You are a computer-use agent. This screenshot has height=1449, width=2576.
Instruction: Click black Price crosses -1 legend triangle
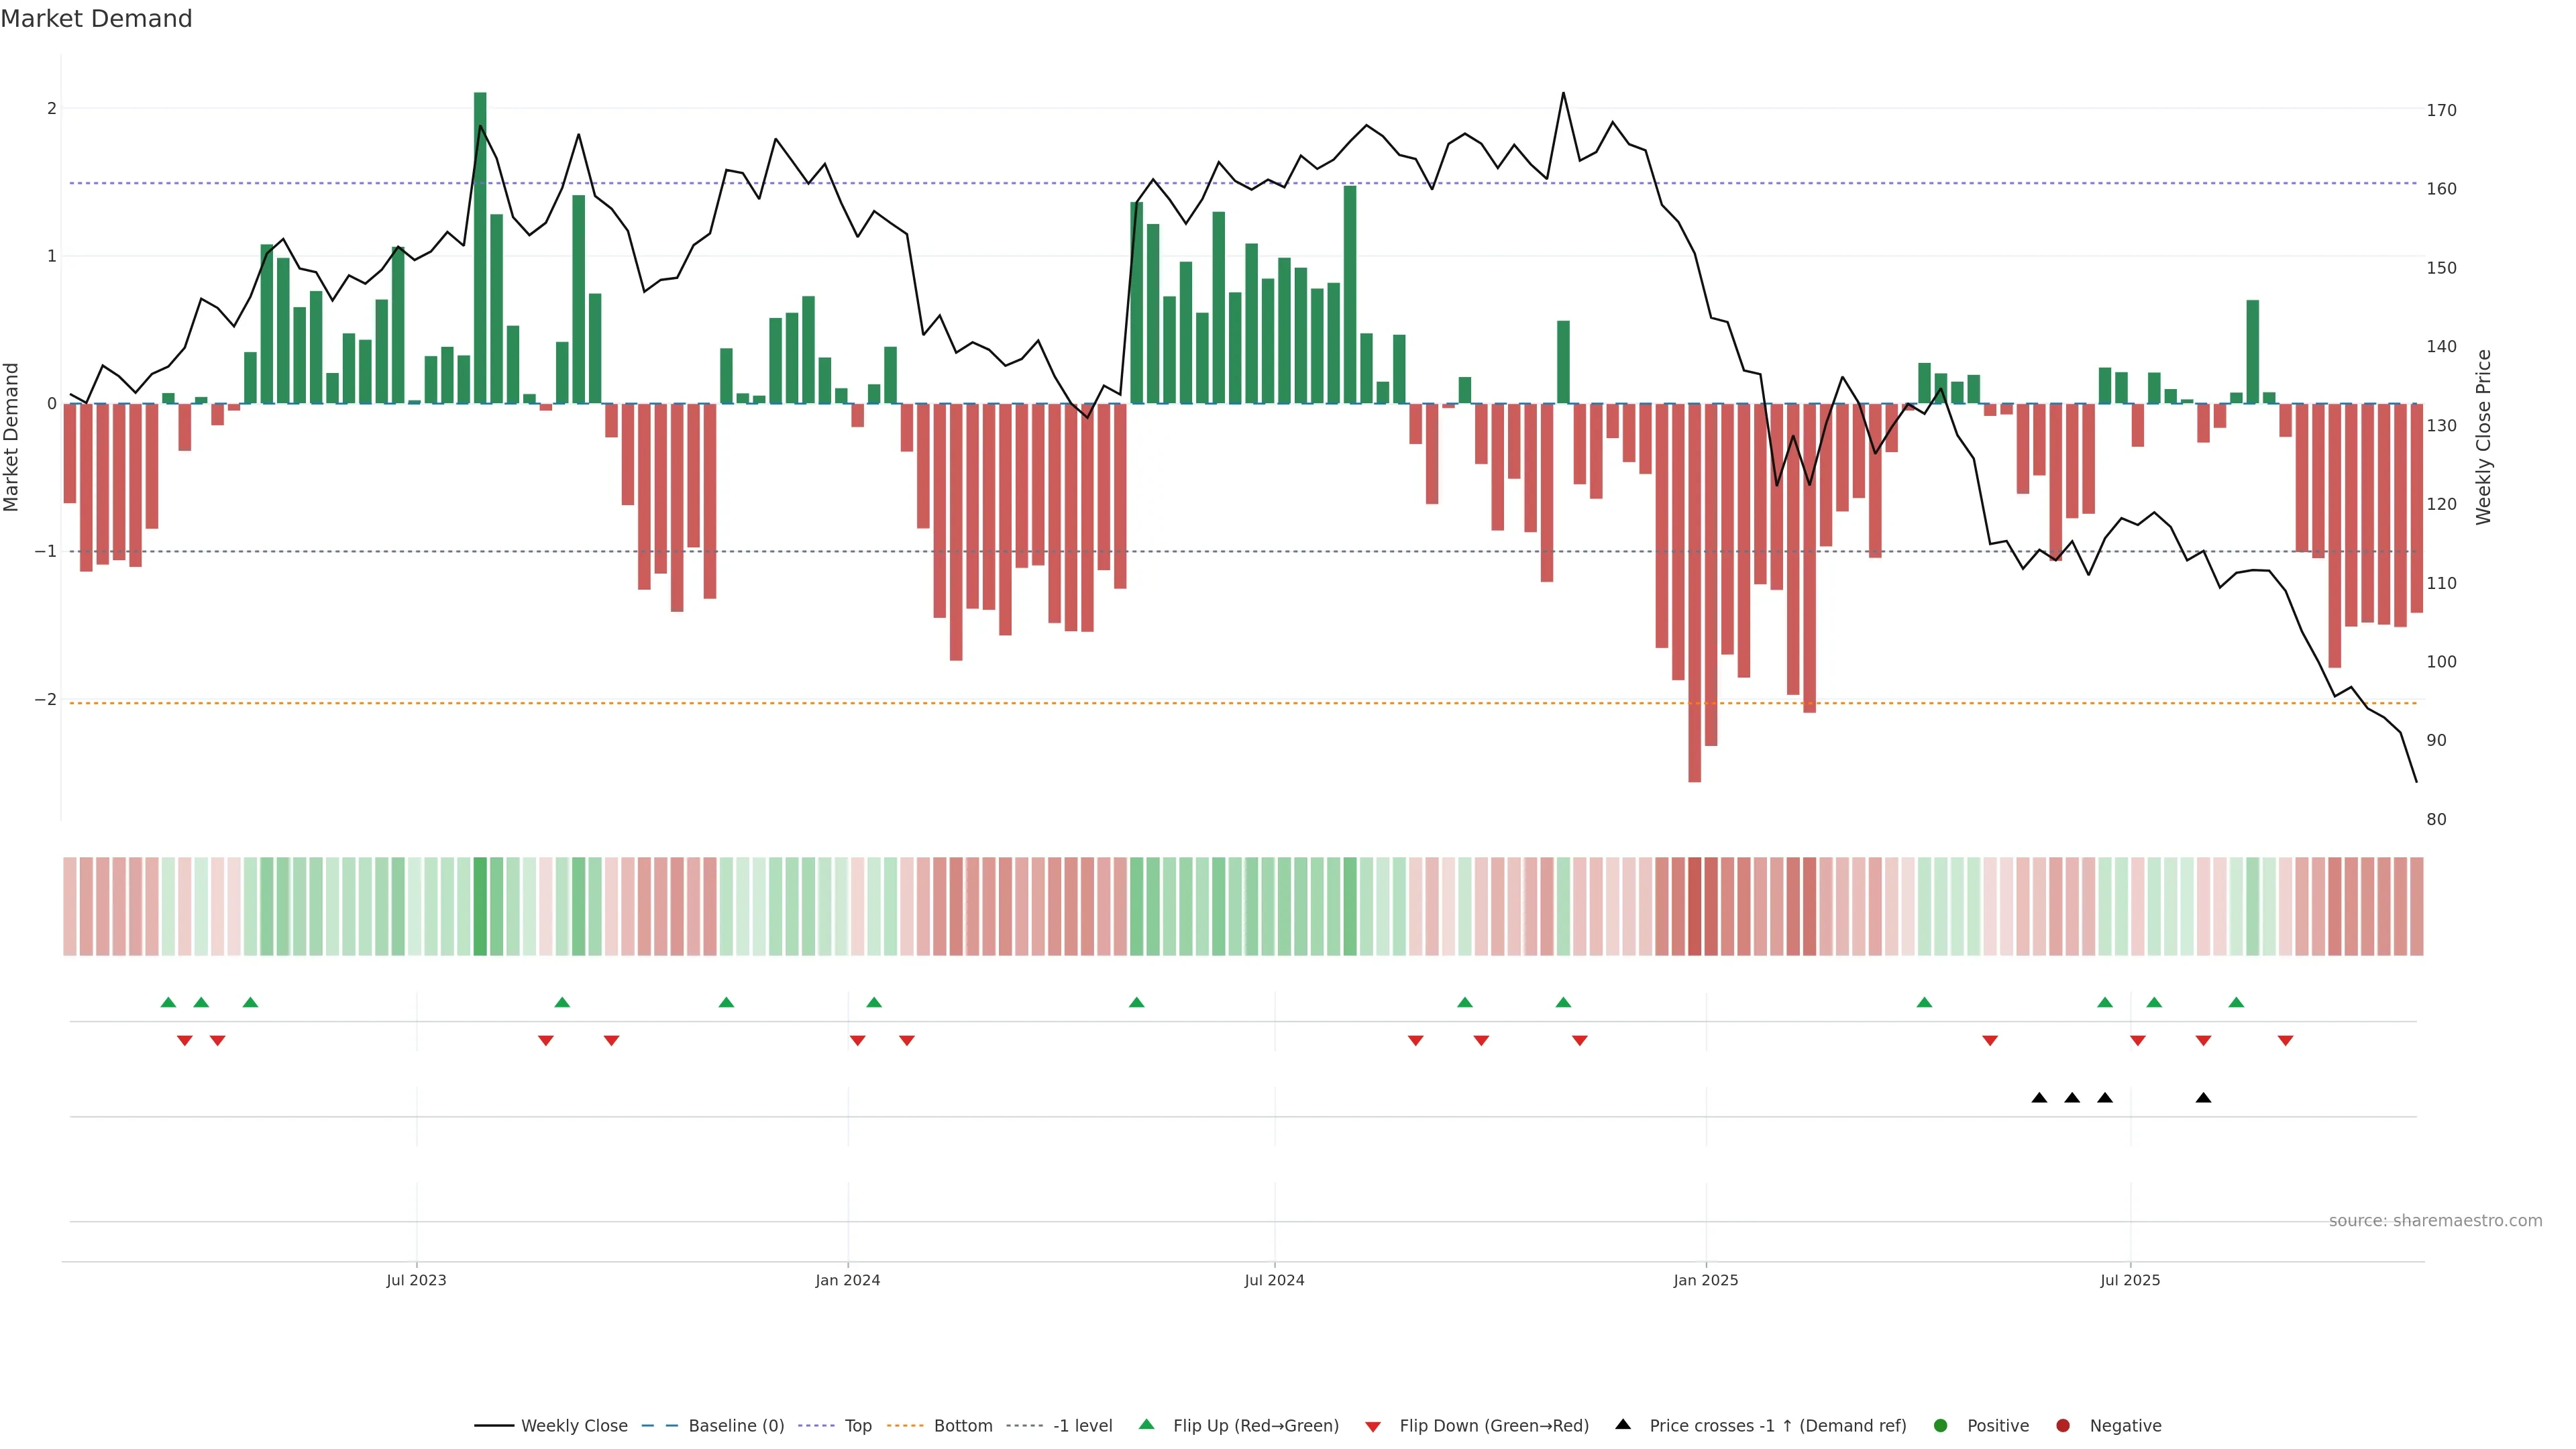pyautogui.click(x=1623, y=1424)
